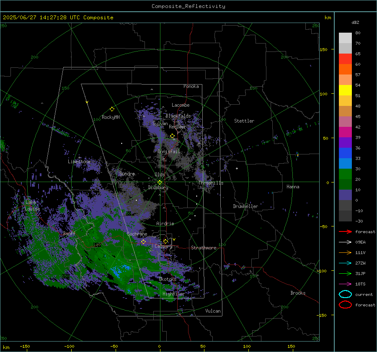This screenshot has width=377, height=352.
Task: Click the yellow diamond marker near RockyMH
Action: click(x=112, y=109)
